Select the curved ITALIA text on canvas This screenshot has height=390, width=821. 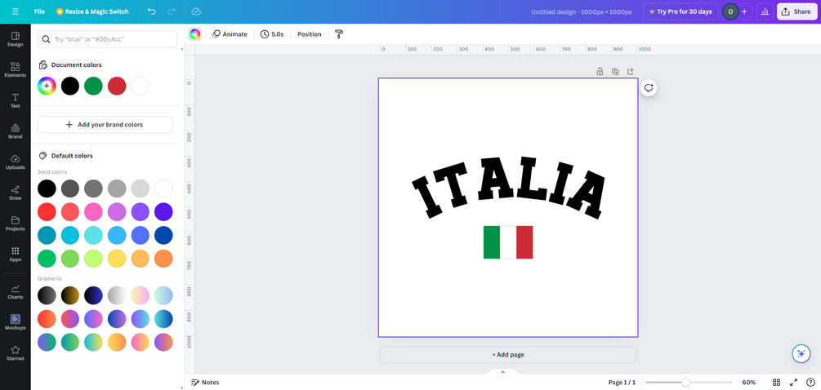click(x=508, y=187)
